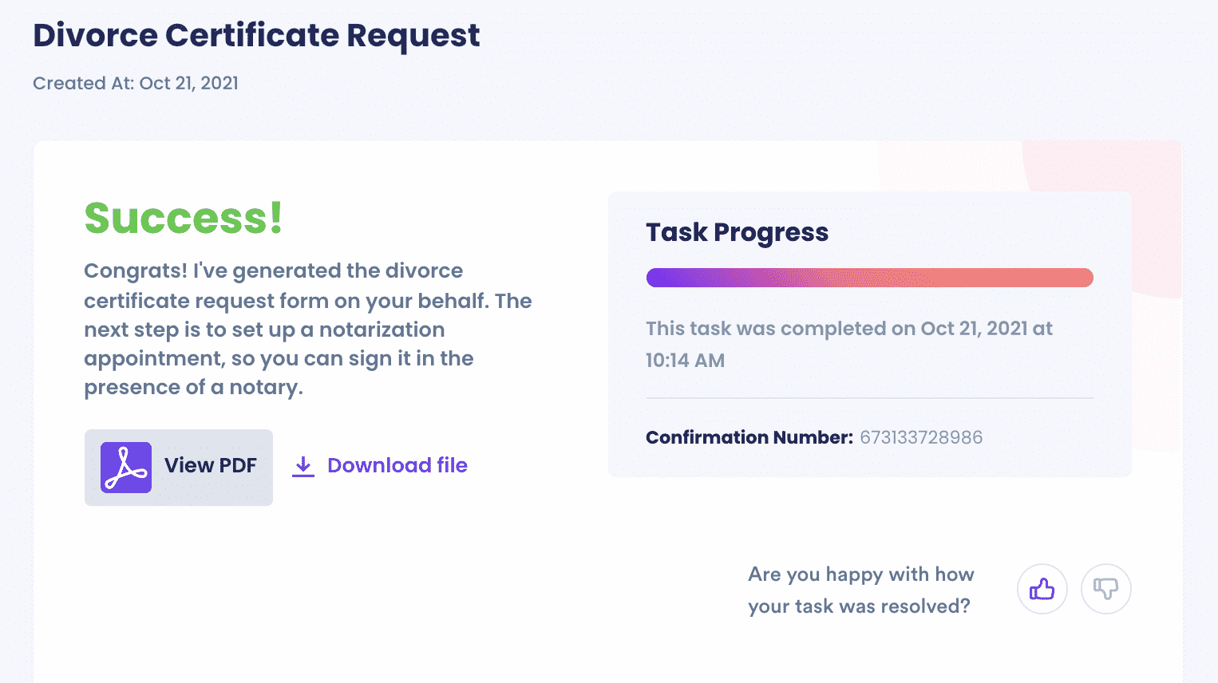Click the Created At: Oct 21, 2021 text

[136, 83]
